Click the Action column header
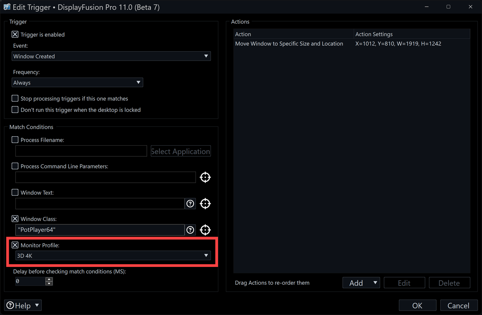This screenshot has width=482, height=315. pyautogui.click(x=294, y=34)
